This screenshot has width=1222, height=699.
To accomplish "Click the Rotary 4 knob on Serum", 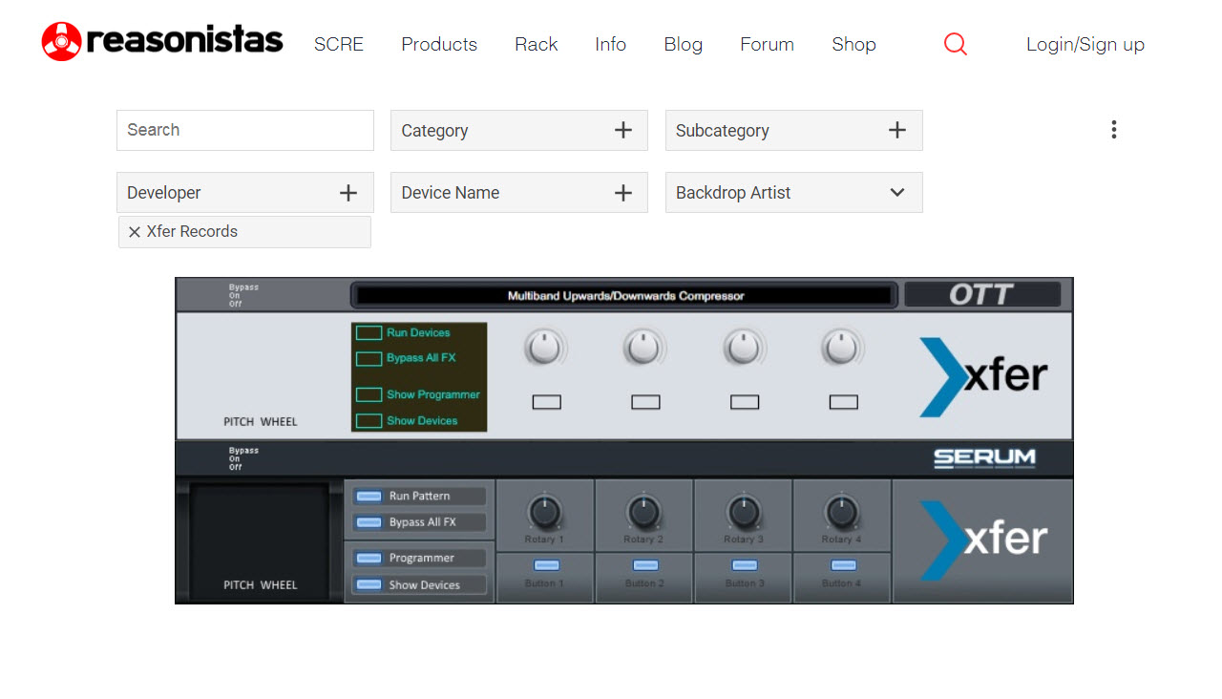I will (842, 513).
